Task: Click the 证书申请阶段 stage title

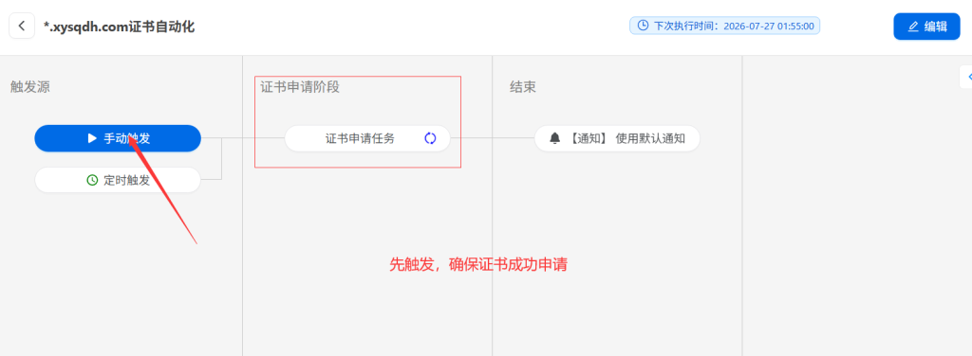Action: coord(300,87)
